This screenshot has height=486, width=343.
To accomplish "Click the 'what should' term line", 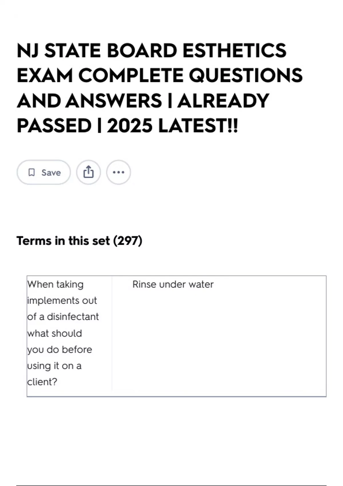I will click(x=55, y=333).
